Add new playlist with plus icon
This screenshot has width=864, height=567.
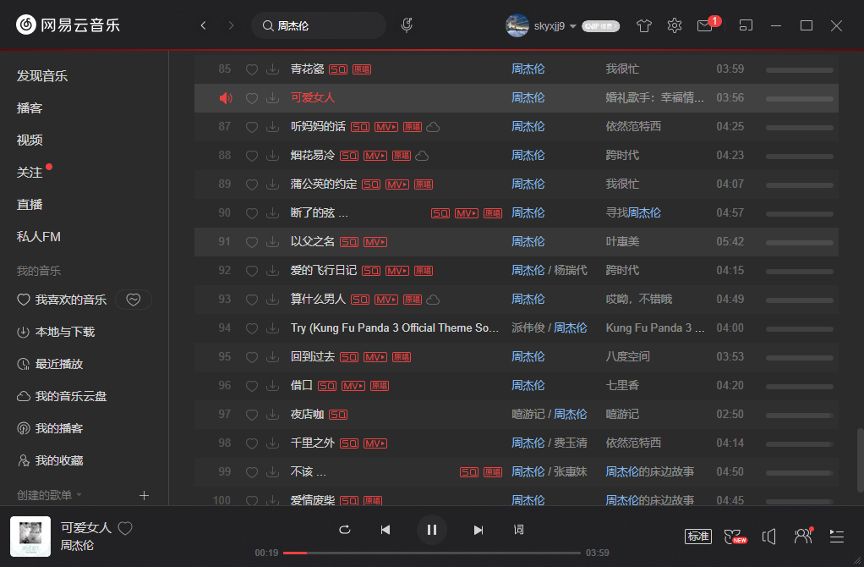point(144,495)
